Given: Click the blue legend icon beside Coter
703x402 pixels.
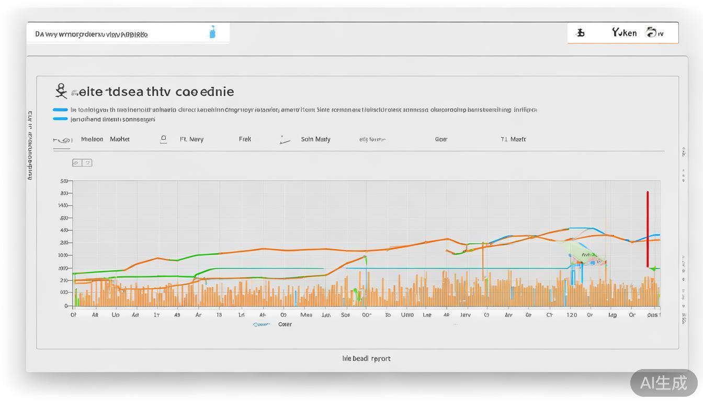Looking at the screenshot, I should point(261,325).
